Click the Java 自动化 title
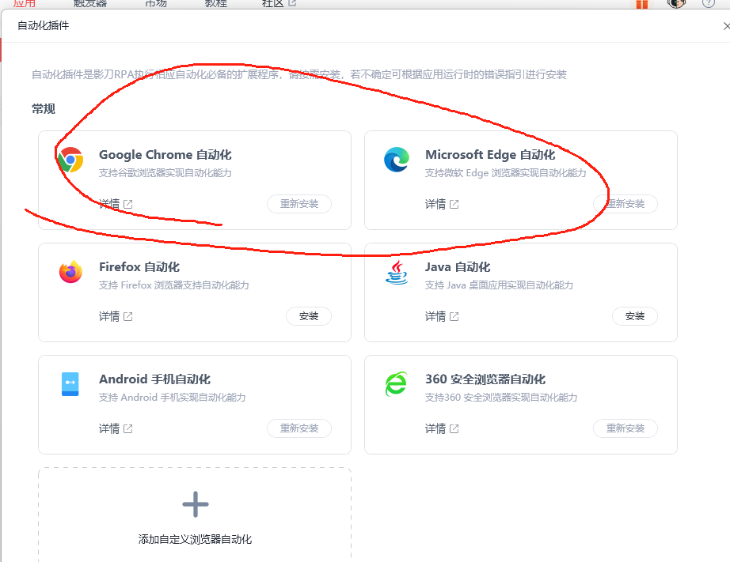 (458, 267)
